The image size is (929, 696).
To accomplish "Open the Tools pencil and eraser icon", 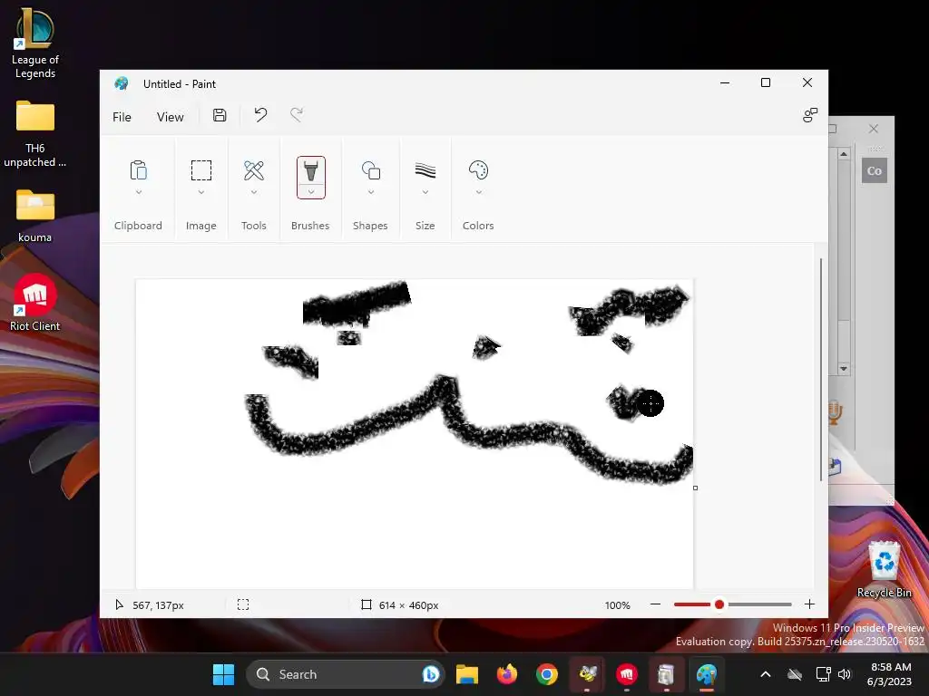I will click(254, 170).
